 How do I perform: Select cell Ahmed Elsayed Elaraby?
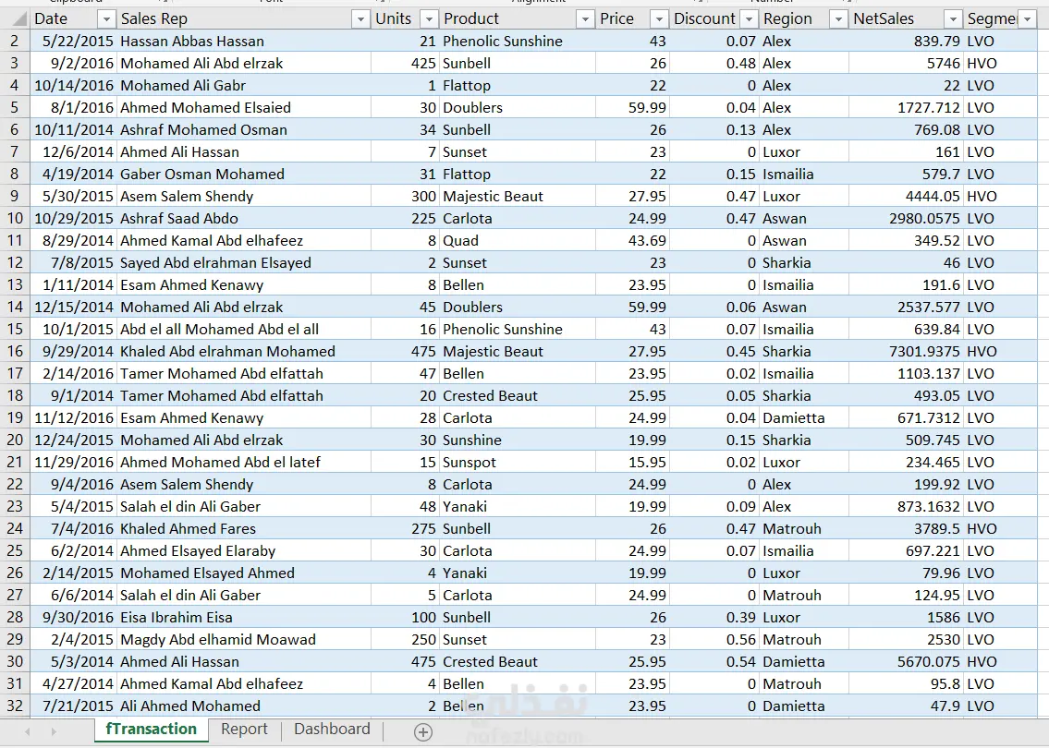(x=244, y=550)
